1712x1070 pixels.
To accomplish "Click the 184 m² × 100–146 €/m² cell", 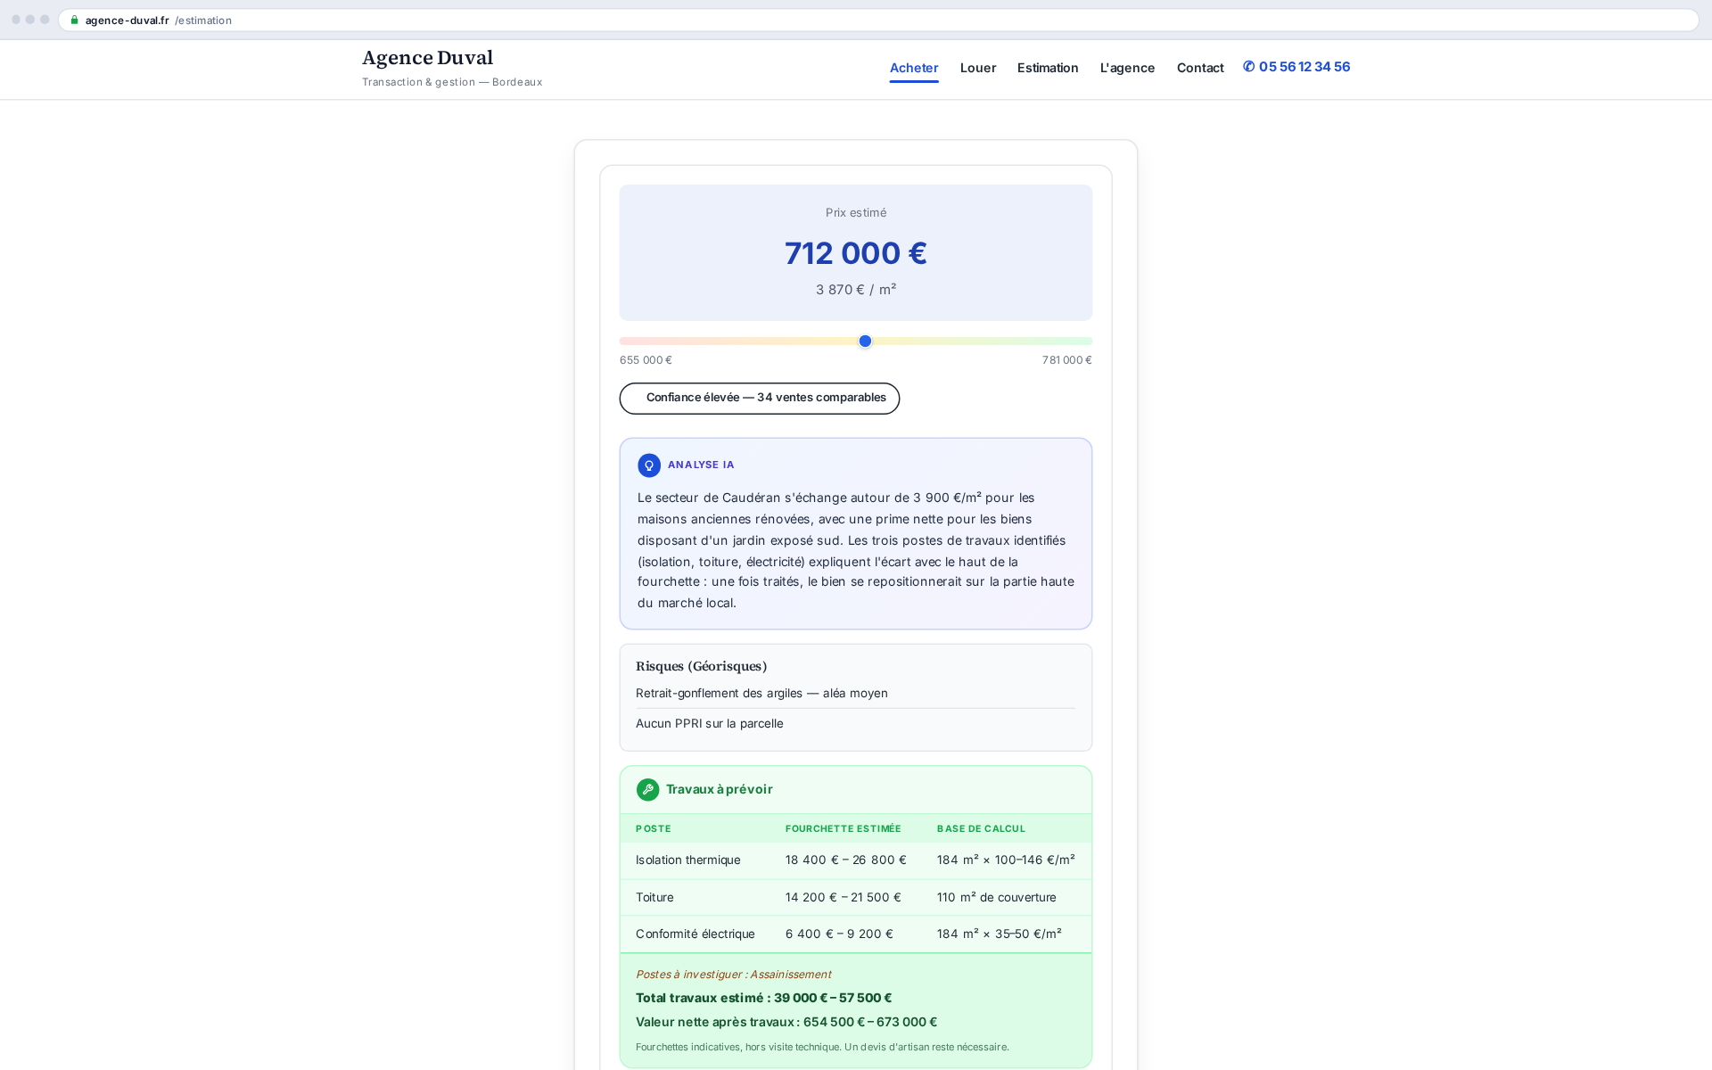I will pos(1006,860).
